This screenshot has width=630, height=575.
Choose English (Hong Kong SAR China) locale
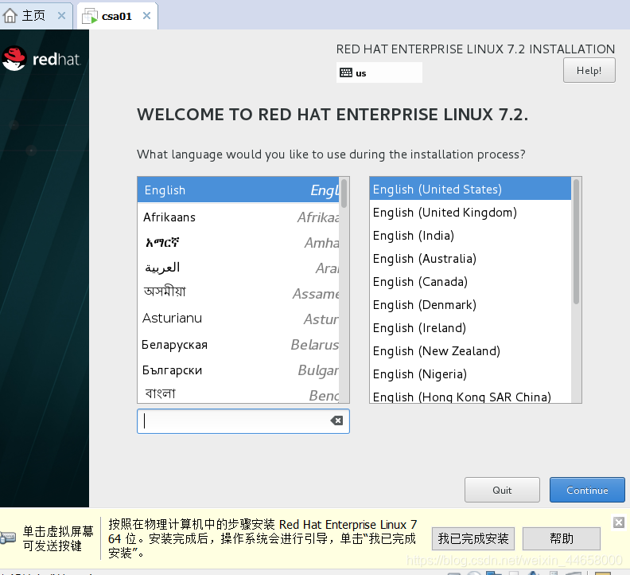[x=470, y=396]
